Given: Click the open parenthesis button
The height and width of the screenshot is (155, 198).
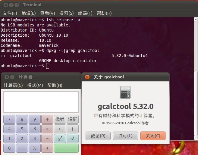Looking at the screenshot, I should [60, 129].
